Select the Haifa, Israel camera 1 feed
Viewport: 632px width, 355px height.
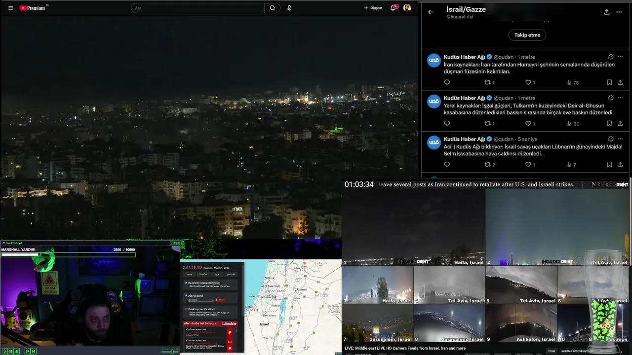[414, 227]
